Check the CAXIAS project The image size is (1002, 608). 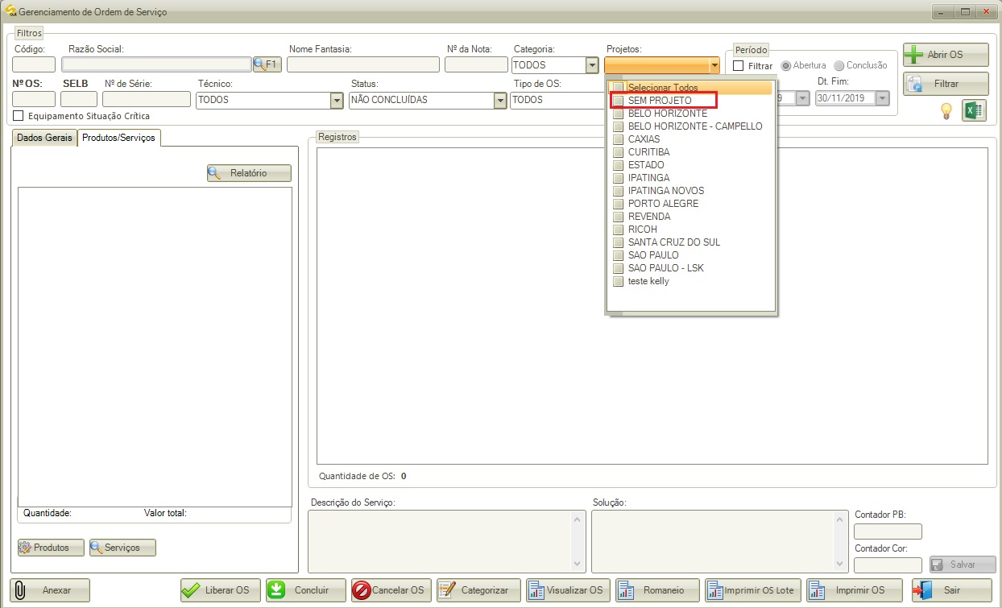point(618,139)
